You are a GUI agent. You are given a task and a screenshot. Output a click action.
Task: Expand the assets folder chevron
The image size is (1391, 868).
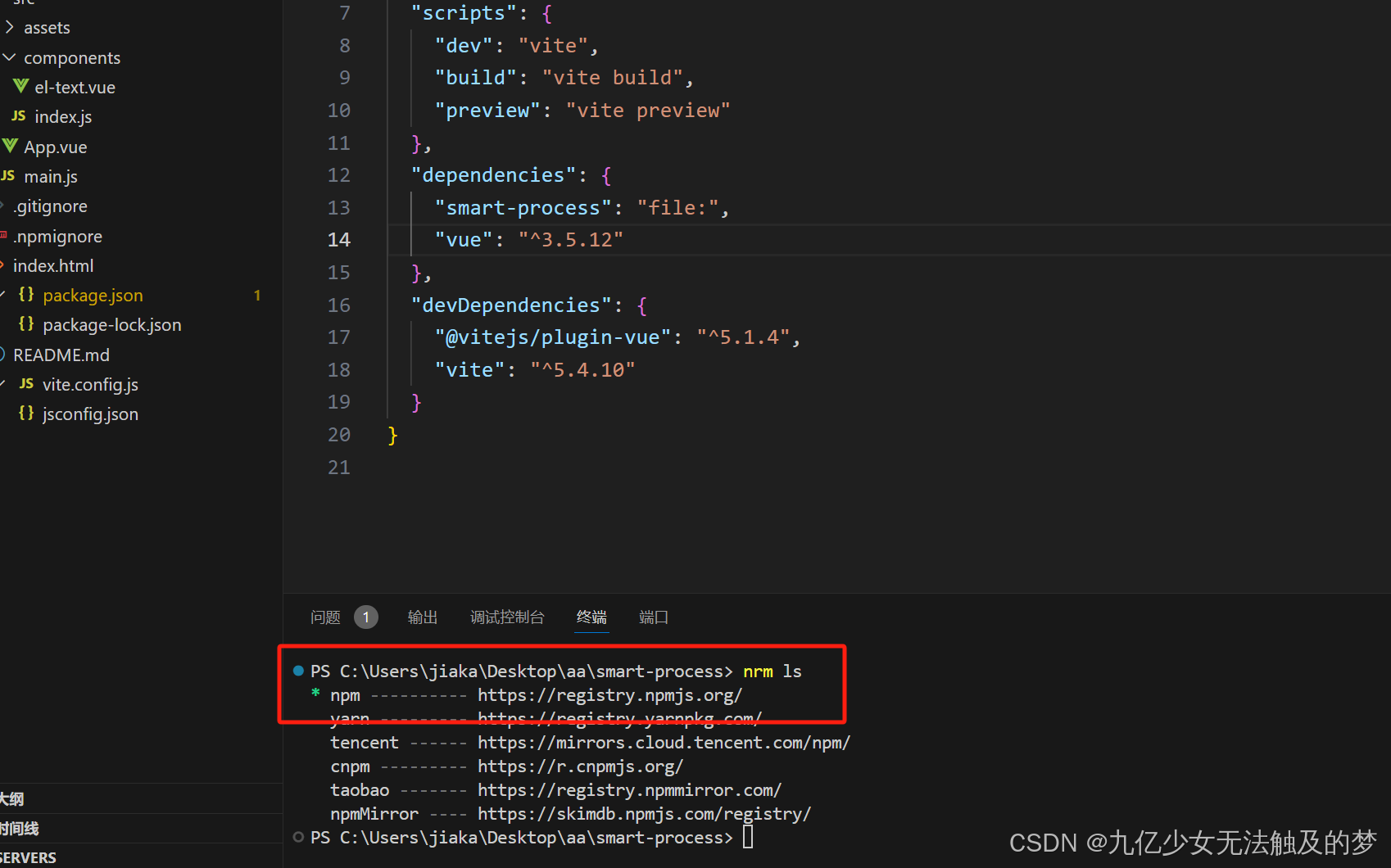pyautogui.click(x=10, y=27)
